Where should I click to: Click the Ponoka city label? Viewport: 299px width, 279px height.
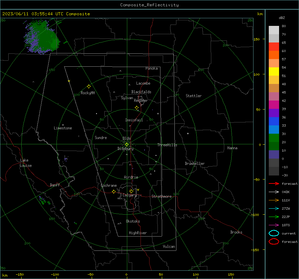pyautogui.click(x=151, y=68)
